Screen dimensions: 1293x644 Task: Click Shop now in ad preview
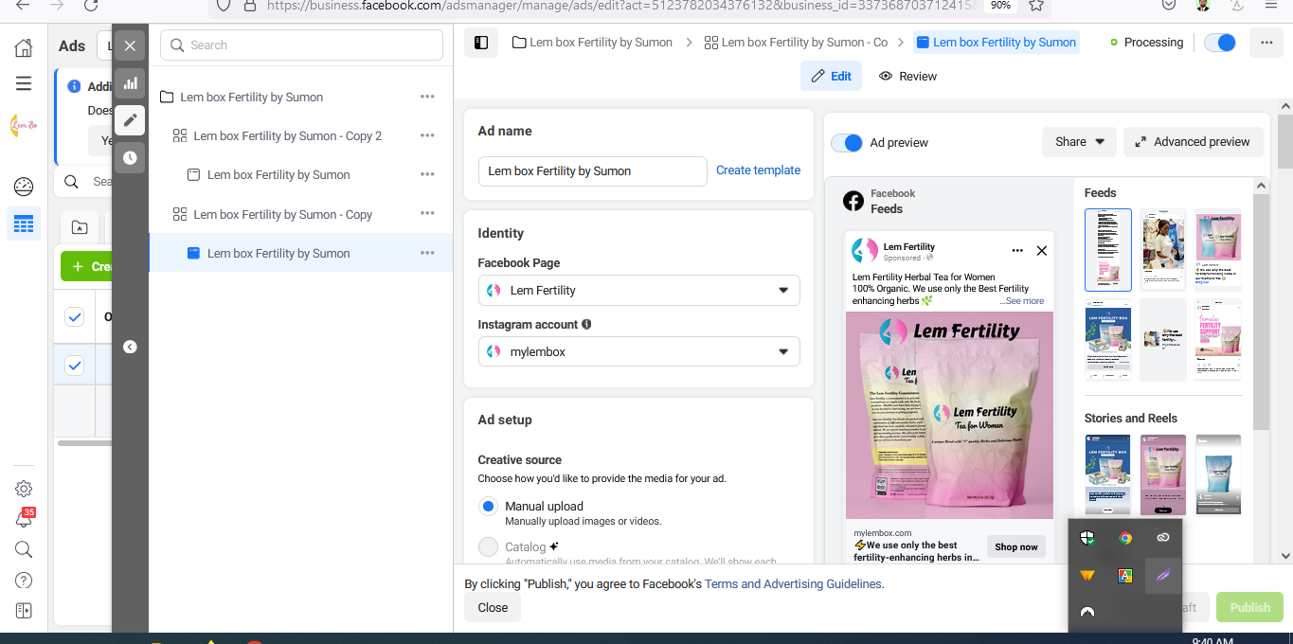pyautogui.click(x=1016, y=546)
